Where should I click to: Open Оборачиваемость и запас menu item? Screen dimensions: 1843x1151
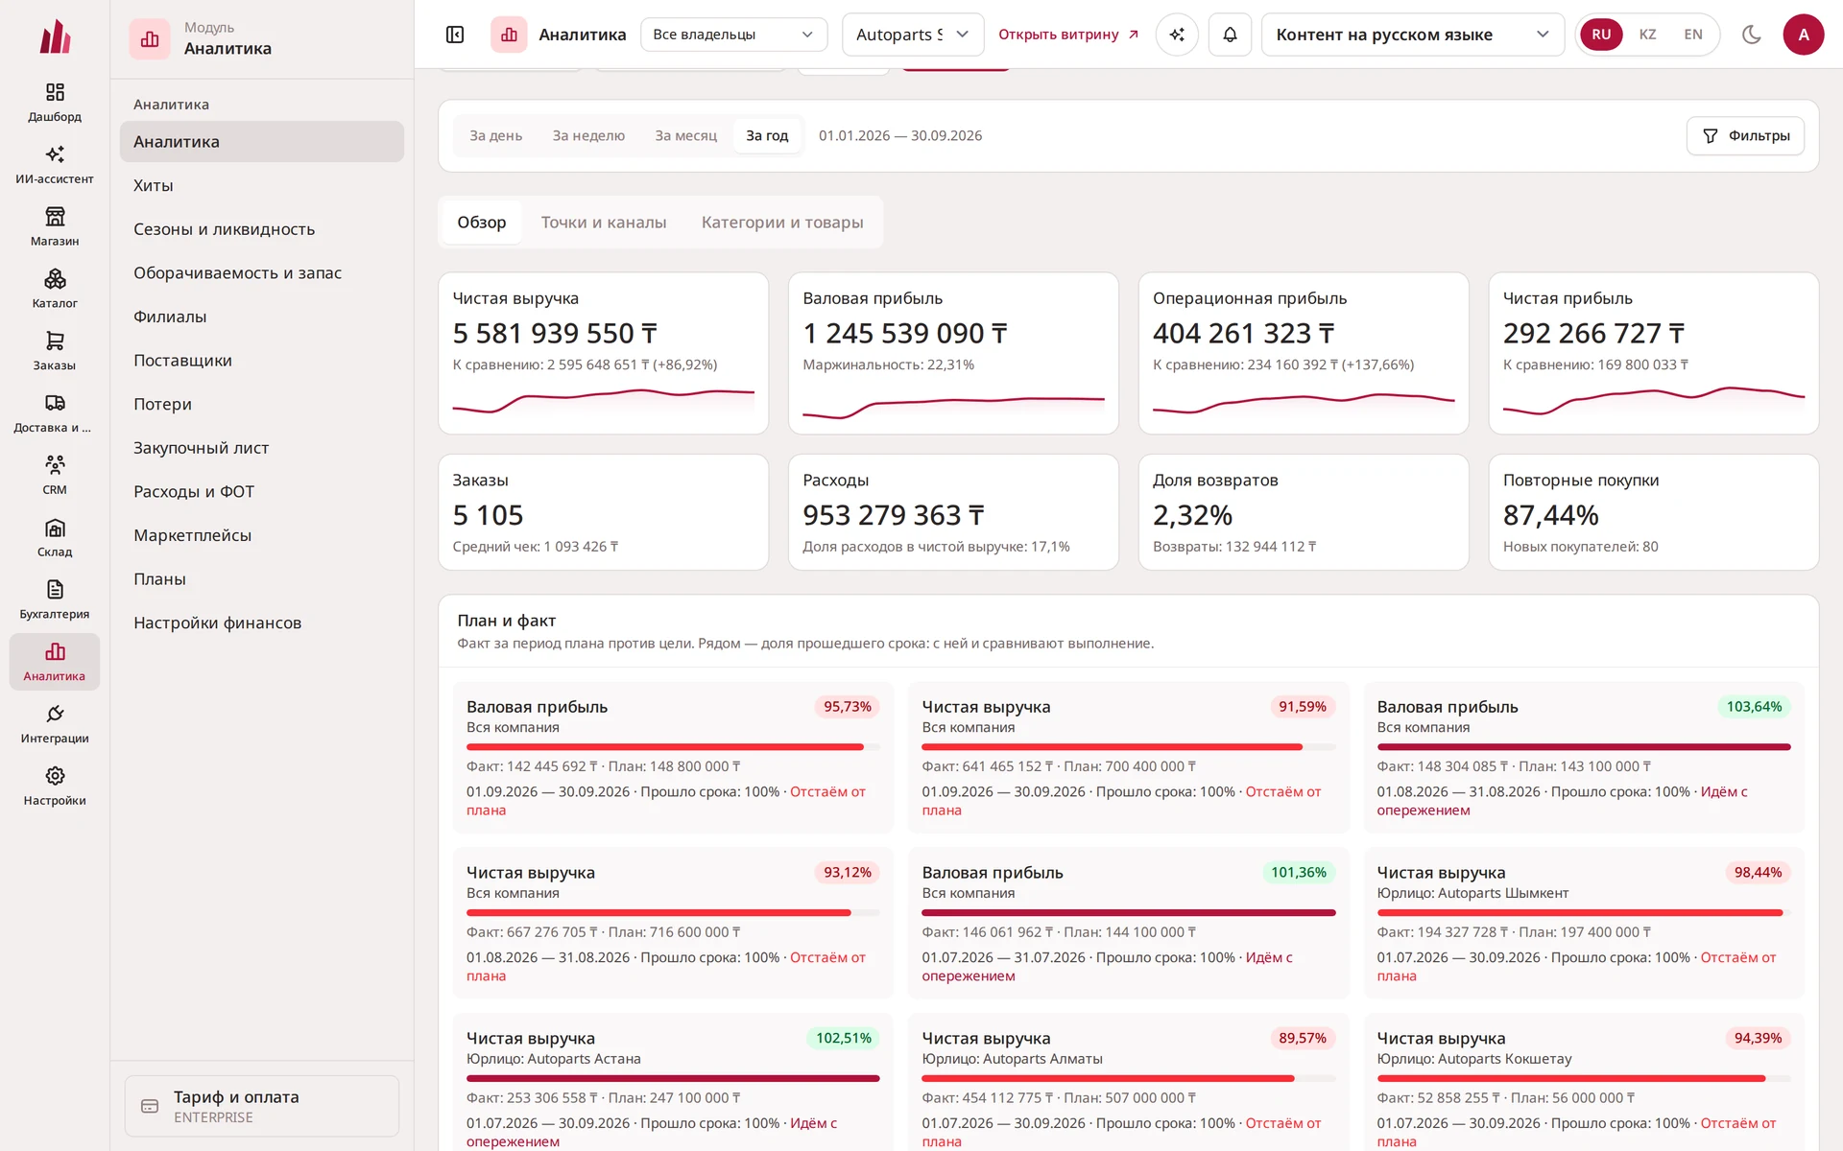(262, 273)
